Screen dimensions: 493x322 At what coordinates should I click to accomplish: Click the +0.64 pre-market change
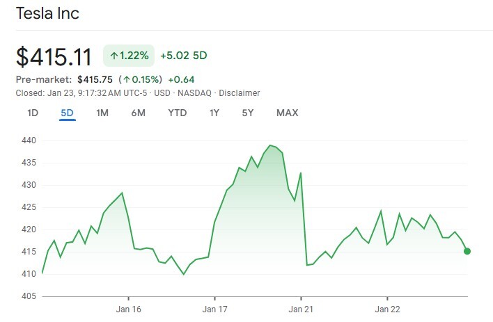pyautogui.click(x=181, y=79)
